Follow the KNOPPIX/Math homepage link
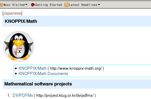Screen dimensions: 151x99 click(33, 68)
